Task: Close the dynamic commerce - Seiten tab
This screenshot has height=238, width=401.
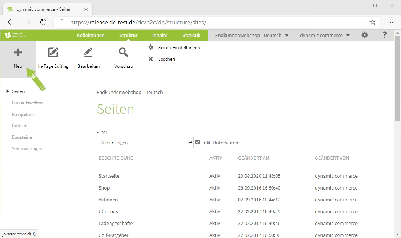Action: point(86,9)
